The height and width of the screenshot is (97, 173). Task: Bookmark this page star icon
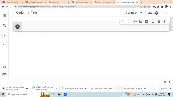149,6
